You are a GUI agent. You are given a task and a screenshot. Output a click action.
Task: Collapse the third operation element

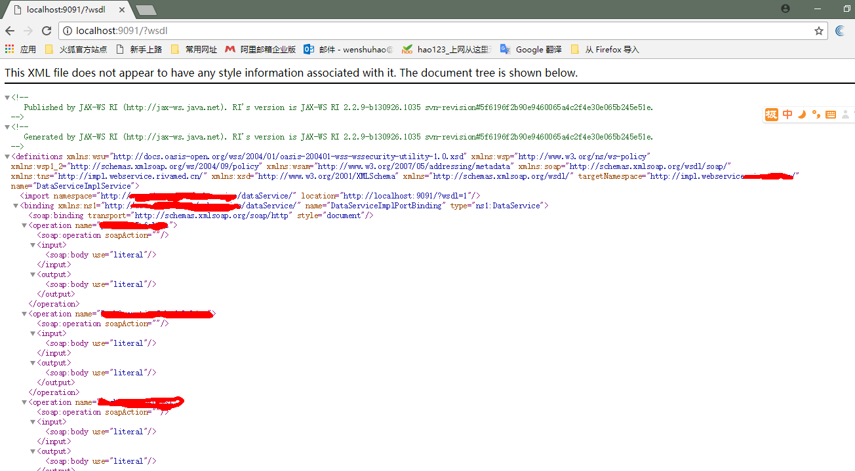click(x=24, y=402)
